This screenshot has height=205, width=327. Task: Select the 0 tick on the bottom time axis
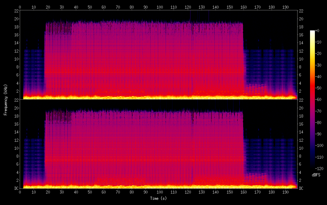pyautogui.click(x=20, y=192)
